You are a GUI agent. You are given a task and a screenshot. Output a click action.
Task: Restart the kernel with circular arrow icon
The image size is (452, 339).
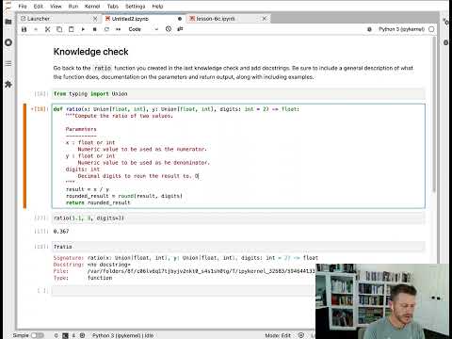(106, 29)
